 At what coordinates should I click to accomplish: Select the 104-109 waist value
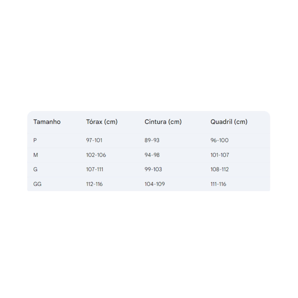(x=155, y=184)
